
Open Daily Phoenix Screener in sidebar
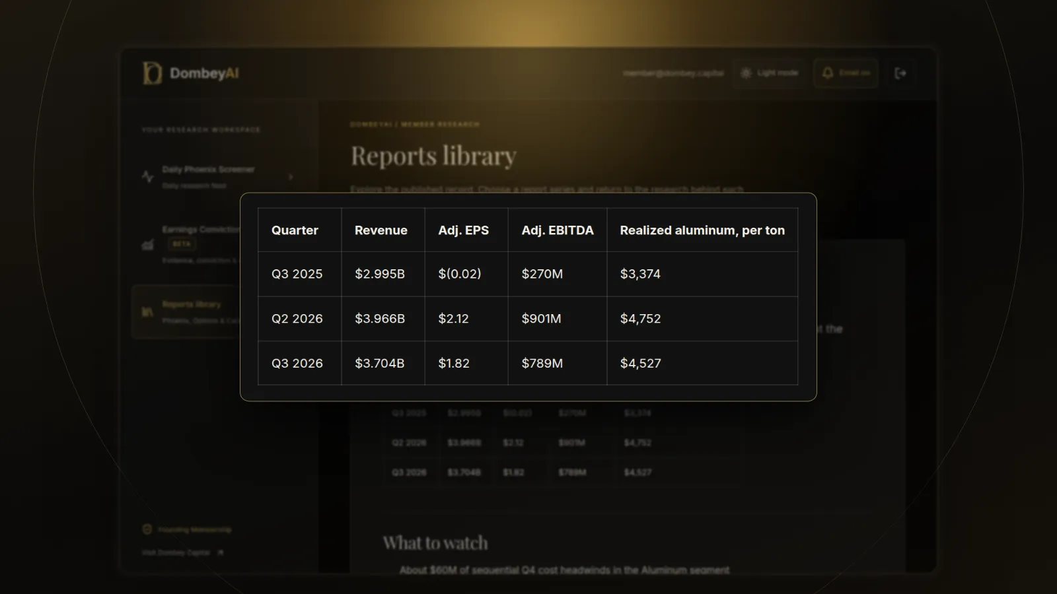click(x=218, y=177)
